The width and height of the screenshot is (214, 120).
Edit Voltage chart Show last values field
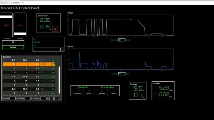pos(122,40)
